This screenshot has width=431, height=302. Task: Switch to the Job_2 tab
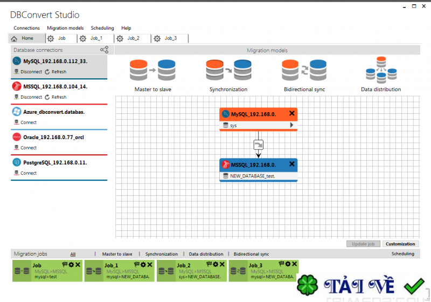pos(133,38)
